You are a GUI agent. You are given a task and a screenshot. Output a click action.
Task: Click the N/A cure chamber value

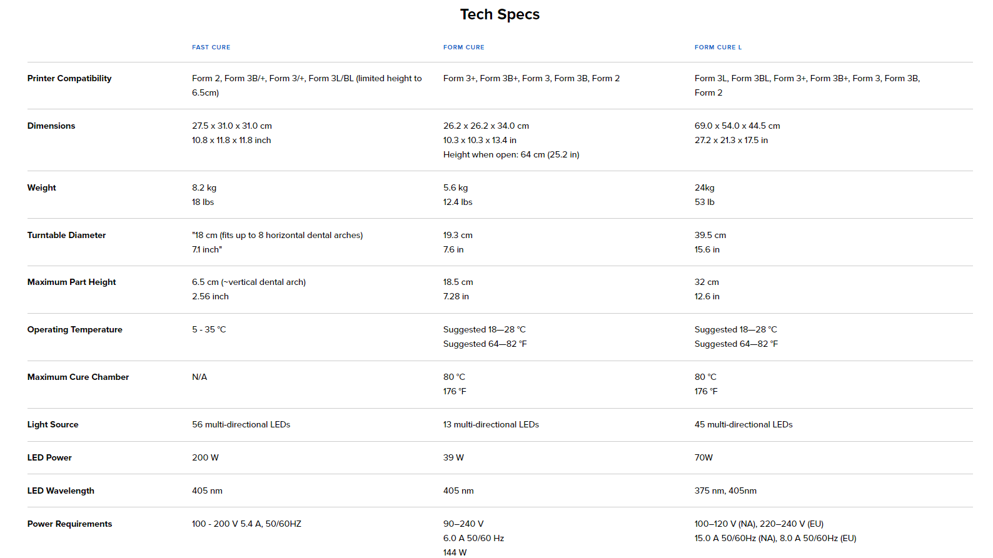(199, 377)
